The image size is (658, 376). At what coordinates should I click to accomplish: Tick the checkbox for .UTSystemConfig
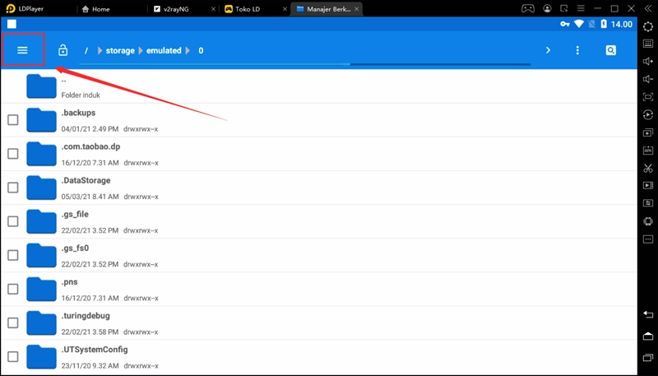pos(13,357)
